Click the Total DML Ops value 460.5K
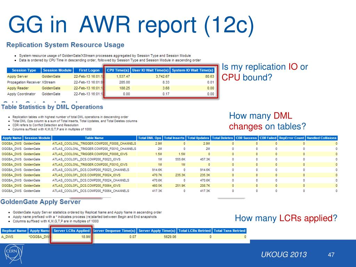356x267 pixels. [x=157, y=186]
